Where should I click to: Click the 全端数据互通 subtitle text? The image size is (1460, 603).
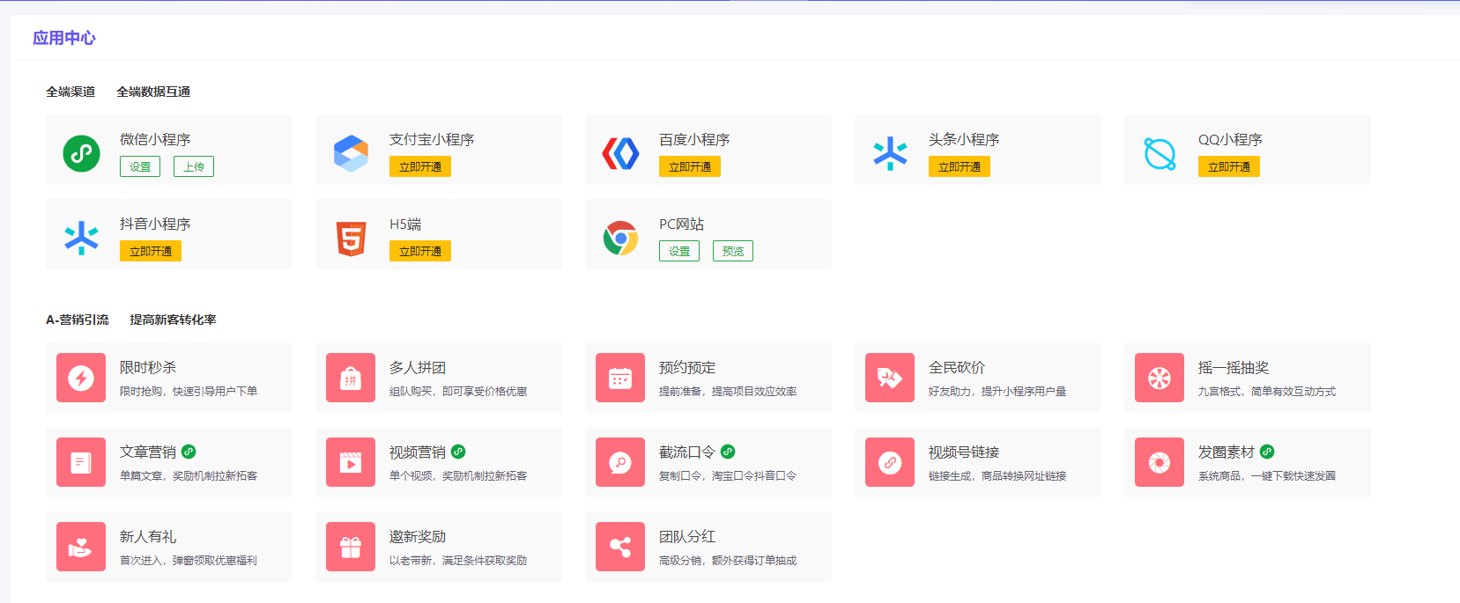pyautogui.click(x=153, y=92)
